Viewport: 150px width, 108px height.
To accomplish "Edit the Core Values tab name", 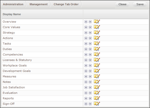I will (x=97, y=27).
